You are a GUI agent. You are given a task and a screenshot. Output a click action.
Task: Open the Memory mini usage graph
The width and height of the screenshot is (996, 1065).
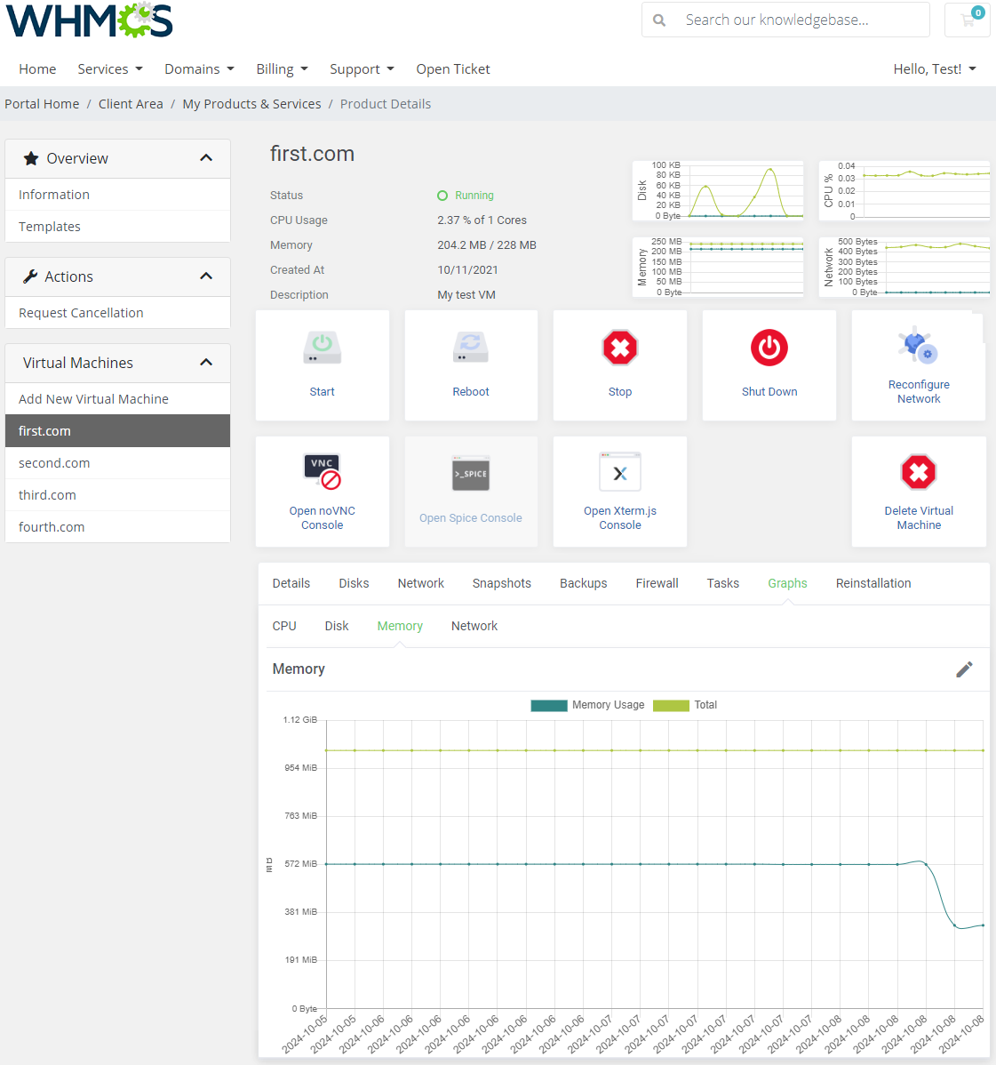click(x=718, y=267)
